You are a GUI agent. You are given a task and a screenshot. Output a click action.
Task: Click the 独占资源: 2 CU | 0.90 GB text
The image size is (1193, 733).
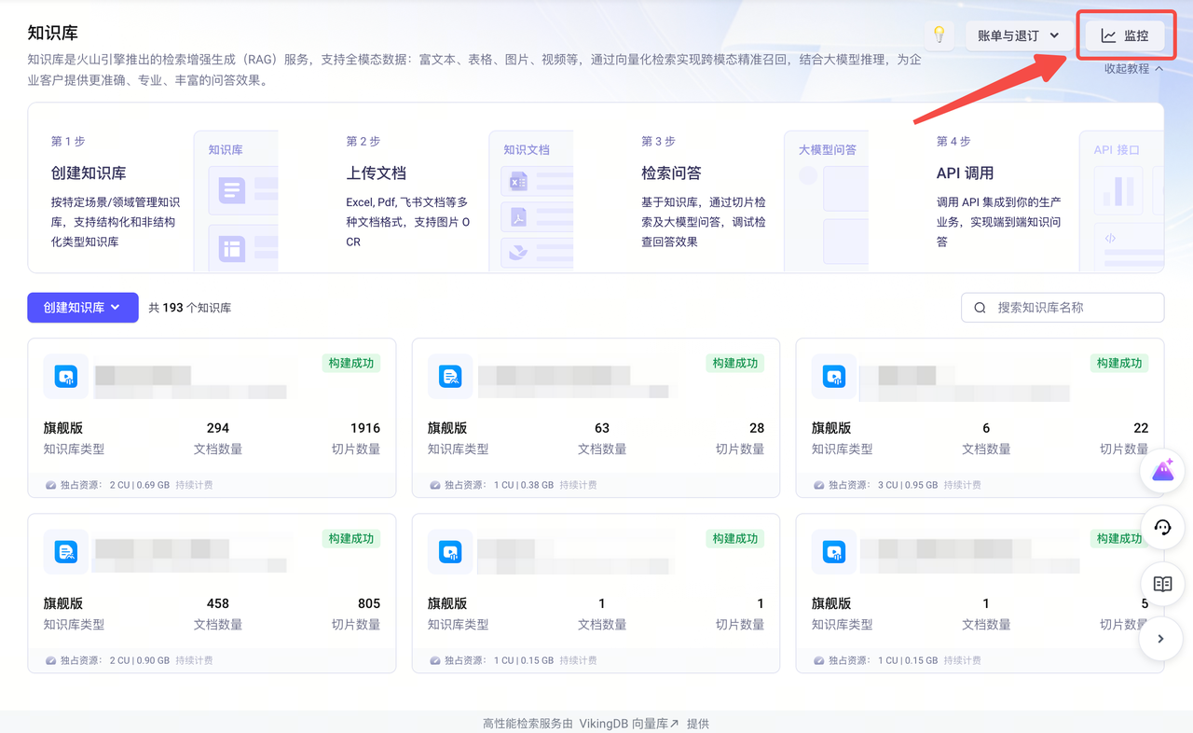[x=115, y=660]
